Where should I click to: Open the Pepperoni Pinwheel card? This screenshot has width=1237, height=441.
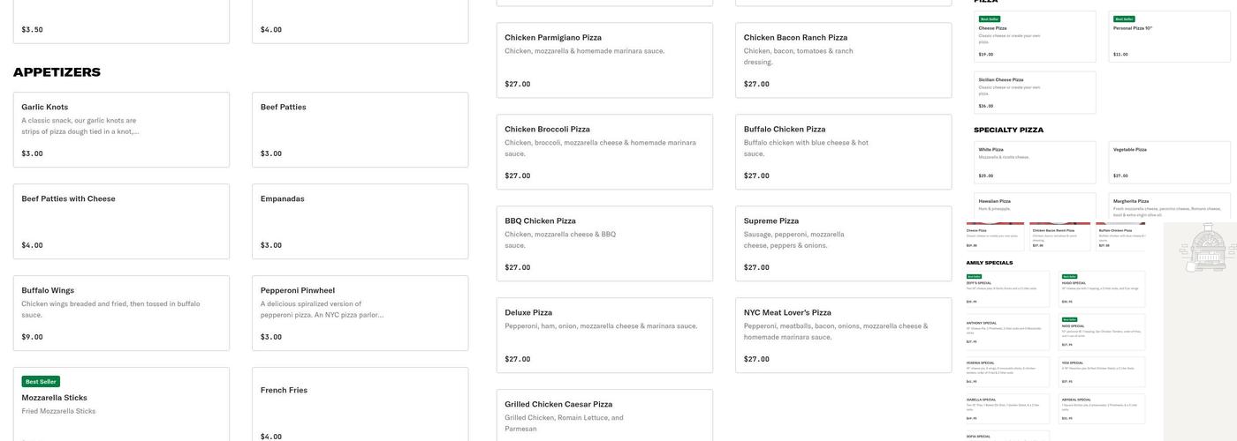tap(360, 313)
